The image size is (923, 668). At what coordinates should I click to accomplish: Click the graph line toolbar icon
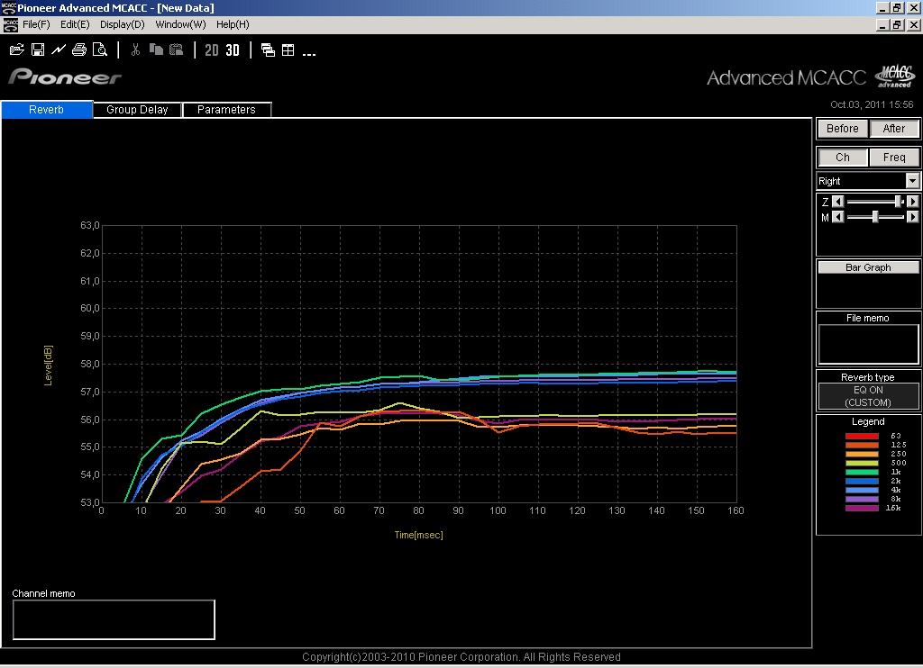tap(59, 50)
